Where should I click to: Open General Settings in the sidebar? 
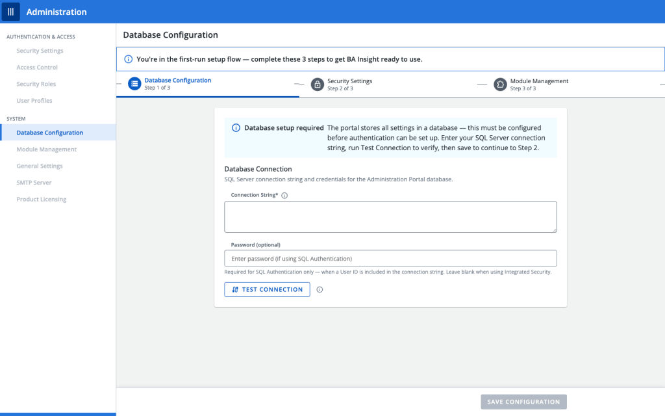point(58,166)
